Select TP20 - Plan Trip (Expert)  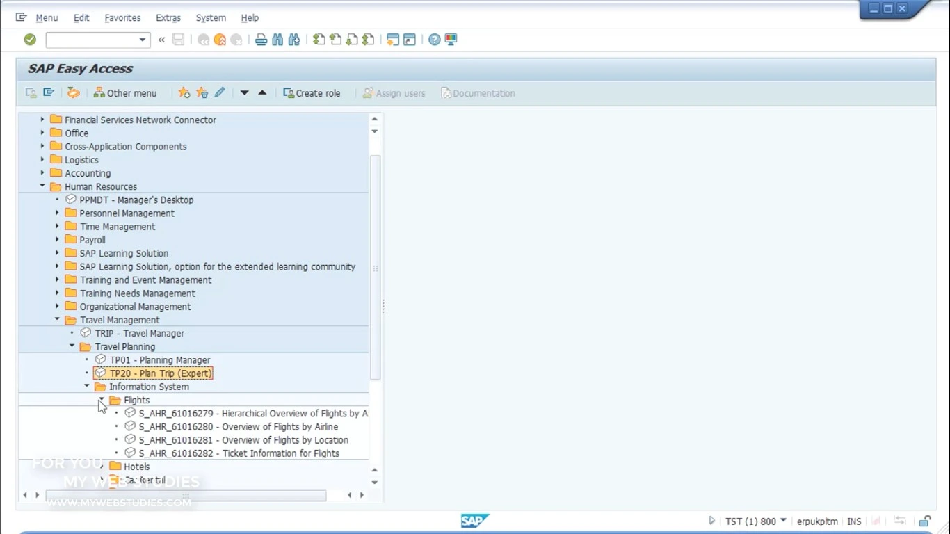[153, 373]
